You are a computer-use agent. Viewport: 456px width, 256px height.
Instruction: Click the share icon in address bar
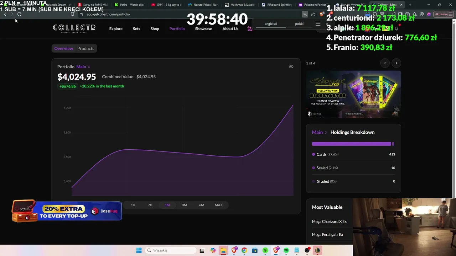[313, 14]
